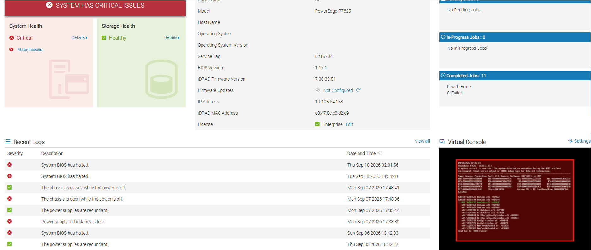Click the firmware updates refresh icon

click(358, 90)
